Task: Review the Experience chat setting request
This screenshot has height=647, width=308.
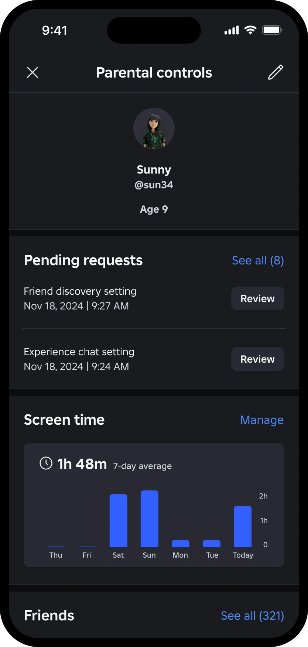Action: 258,359
